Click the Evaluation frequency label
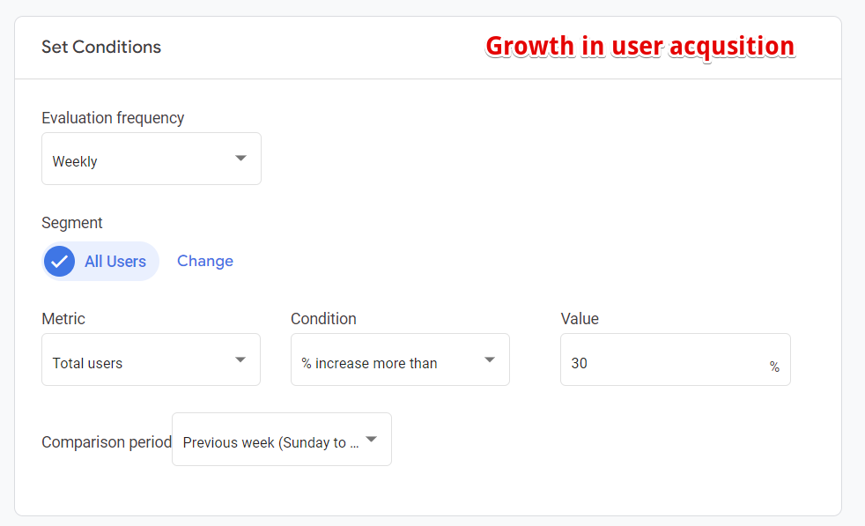This screenshot has height=526, width=865. click(113, 118)
